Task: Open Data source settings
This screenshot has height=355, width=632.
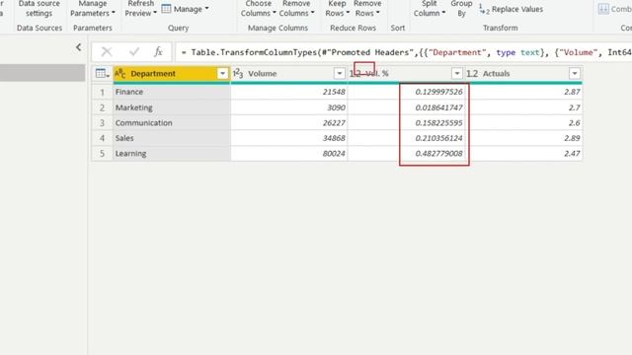Action: [39, 9]
